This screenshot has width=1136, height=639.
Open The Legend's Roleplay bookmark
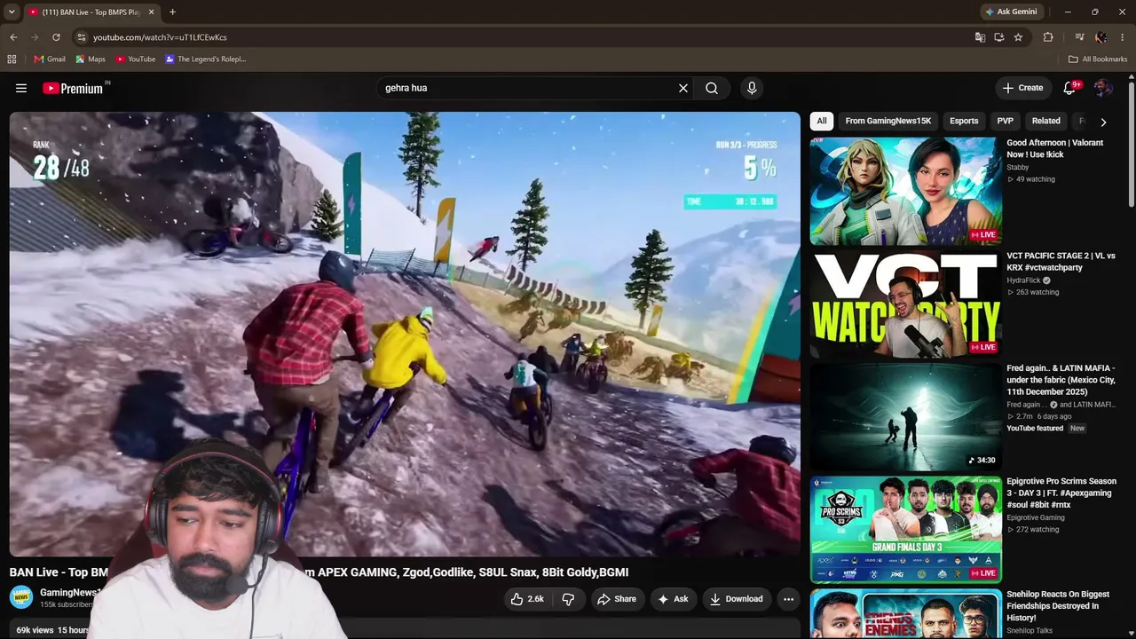pyautogui.click(x=205, y=59)
